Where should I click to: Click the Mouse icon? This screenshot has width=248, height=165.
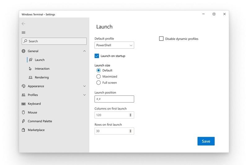tap(24, 112)
